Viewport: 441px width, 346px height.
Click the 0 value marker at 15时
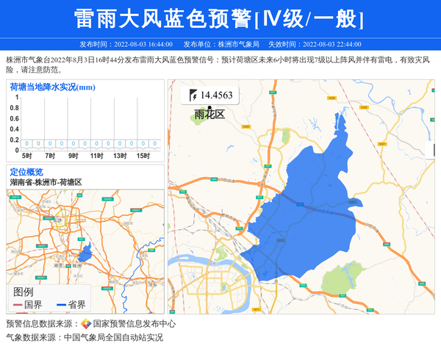(x=143, y=143)
